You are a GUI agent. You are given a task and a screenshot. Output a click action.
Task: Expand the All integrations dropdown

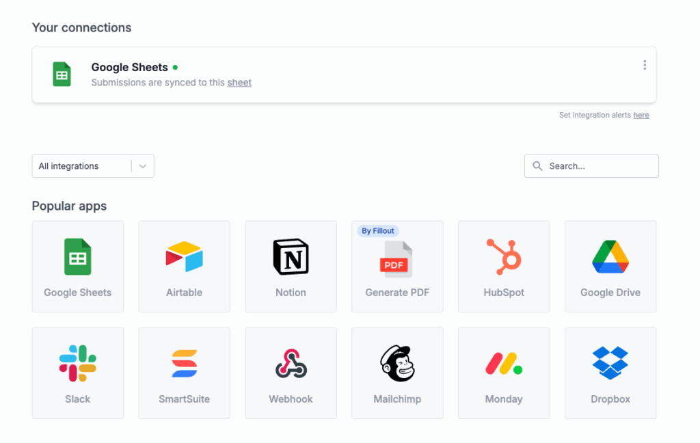(x=82, y=166)
